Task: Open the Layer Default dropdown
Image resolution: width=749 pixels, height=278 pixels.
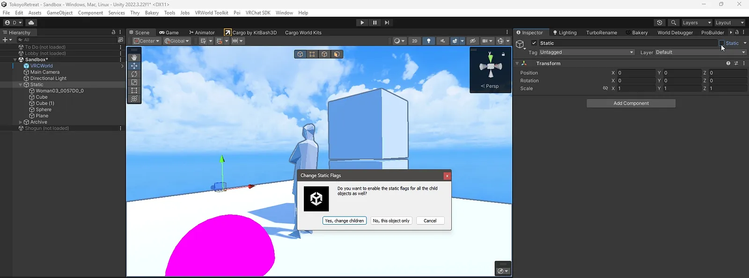Action: point(700,52)
